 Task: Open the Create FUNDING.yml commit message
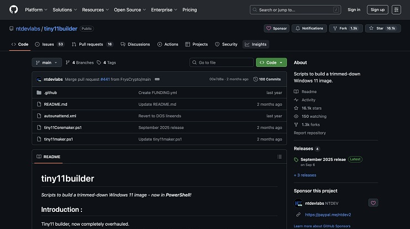tap(158, 93)
